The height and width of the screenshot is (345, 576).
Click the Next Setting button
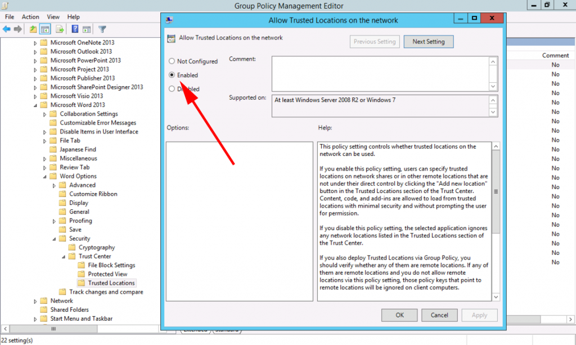(428, 42)
